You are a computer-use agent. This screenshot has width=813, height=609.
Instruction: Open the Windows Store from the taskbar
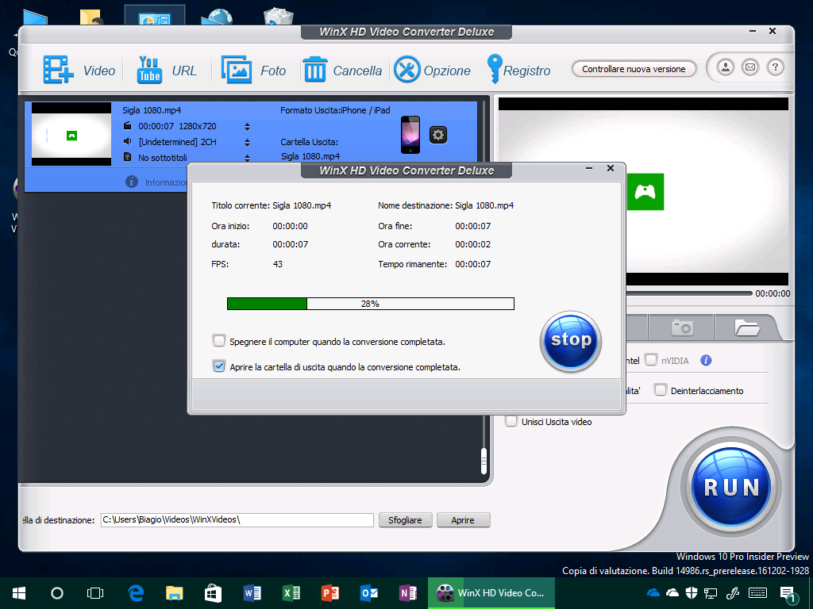213,593
